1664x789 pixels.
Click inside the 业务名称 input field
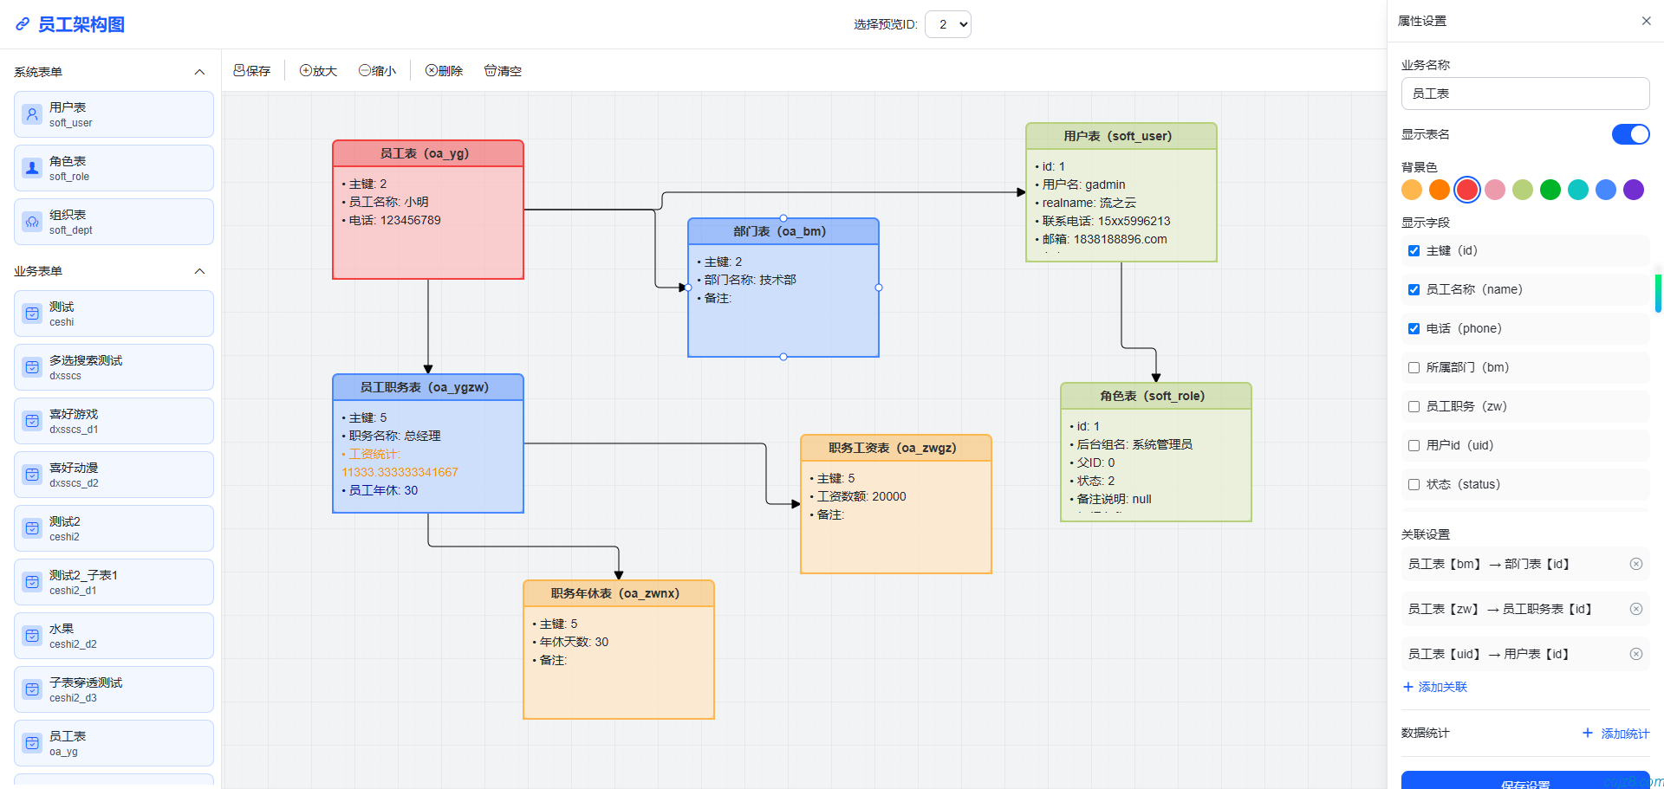(x=1524, y=93)
